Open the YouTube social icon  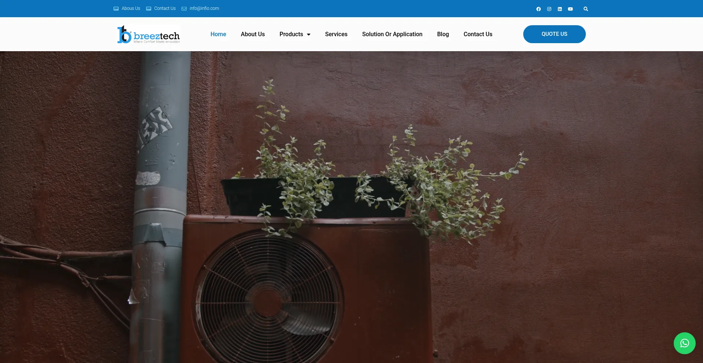570,9
